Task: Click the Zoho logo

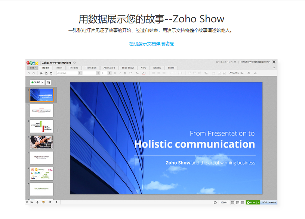Action: [x=32, y=63]
